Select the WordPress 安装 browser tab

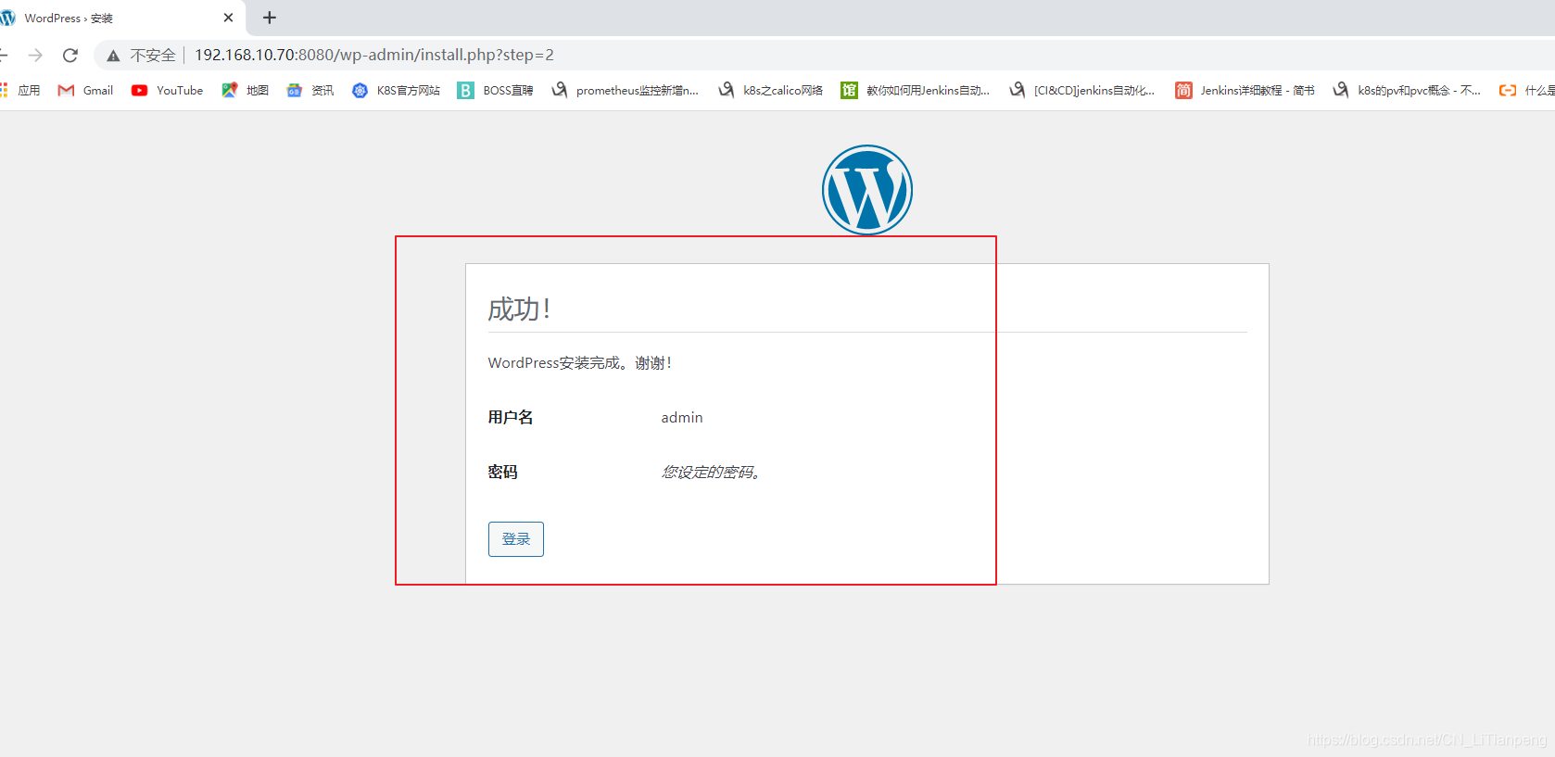120,18
